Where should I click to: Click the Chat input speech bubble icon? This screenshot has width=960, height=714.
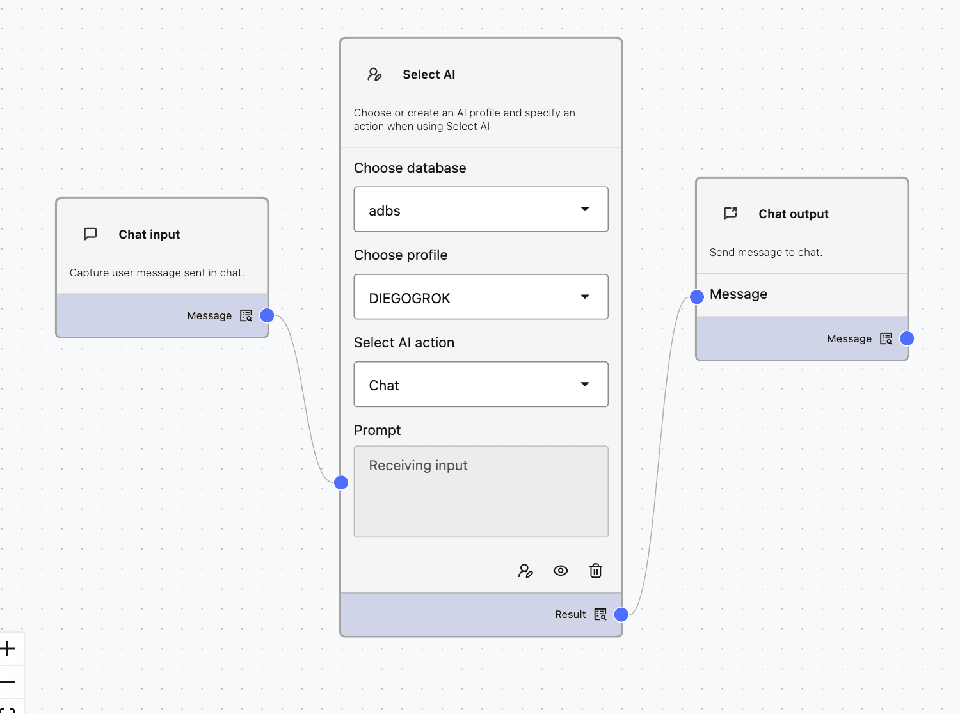pyautogui.click(x=90, y=234)
